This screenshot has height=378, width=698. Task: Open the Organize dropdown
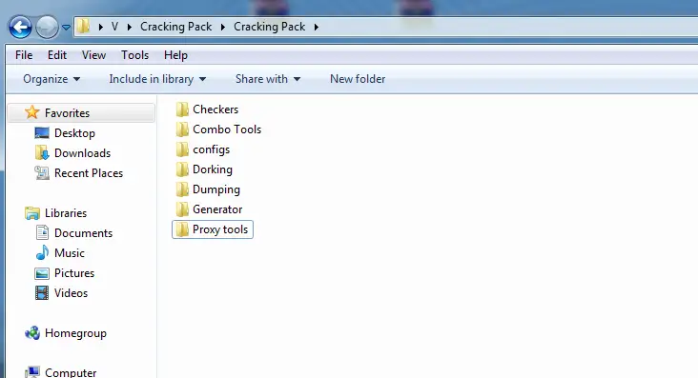(x=51, y=79)
